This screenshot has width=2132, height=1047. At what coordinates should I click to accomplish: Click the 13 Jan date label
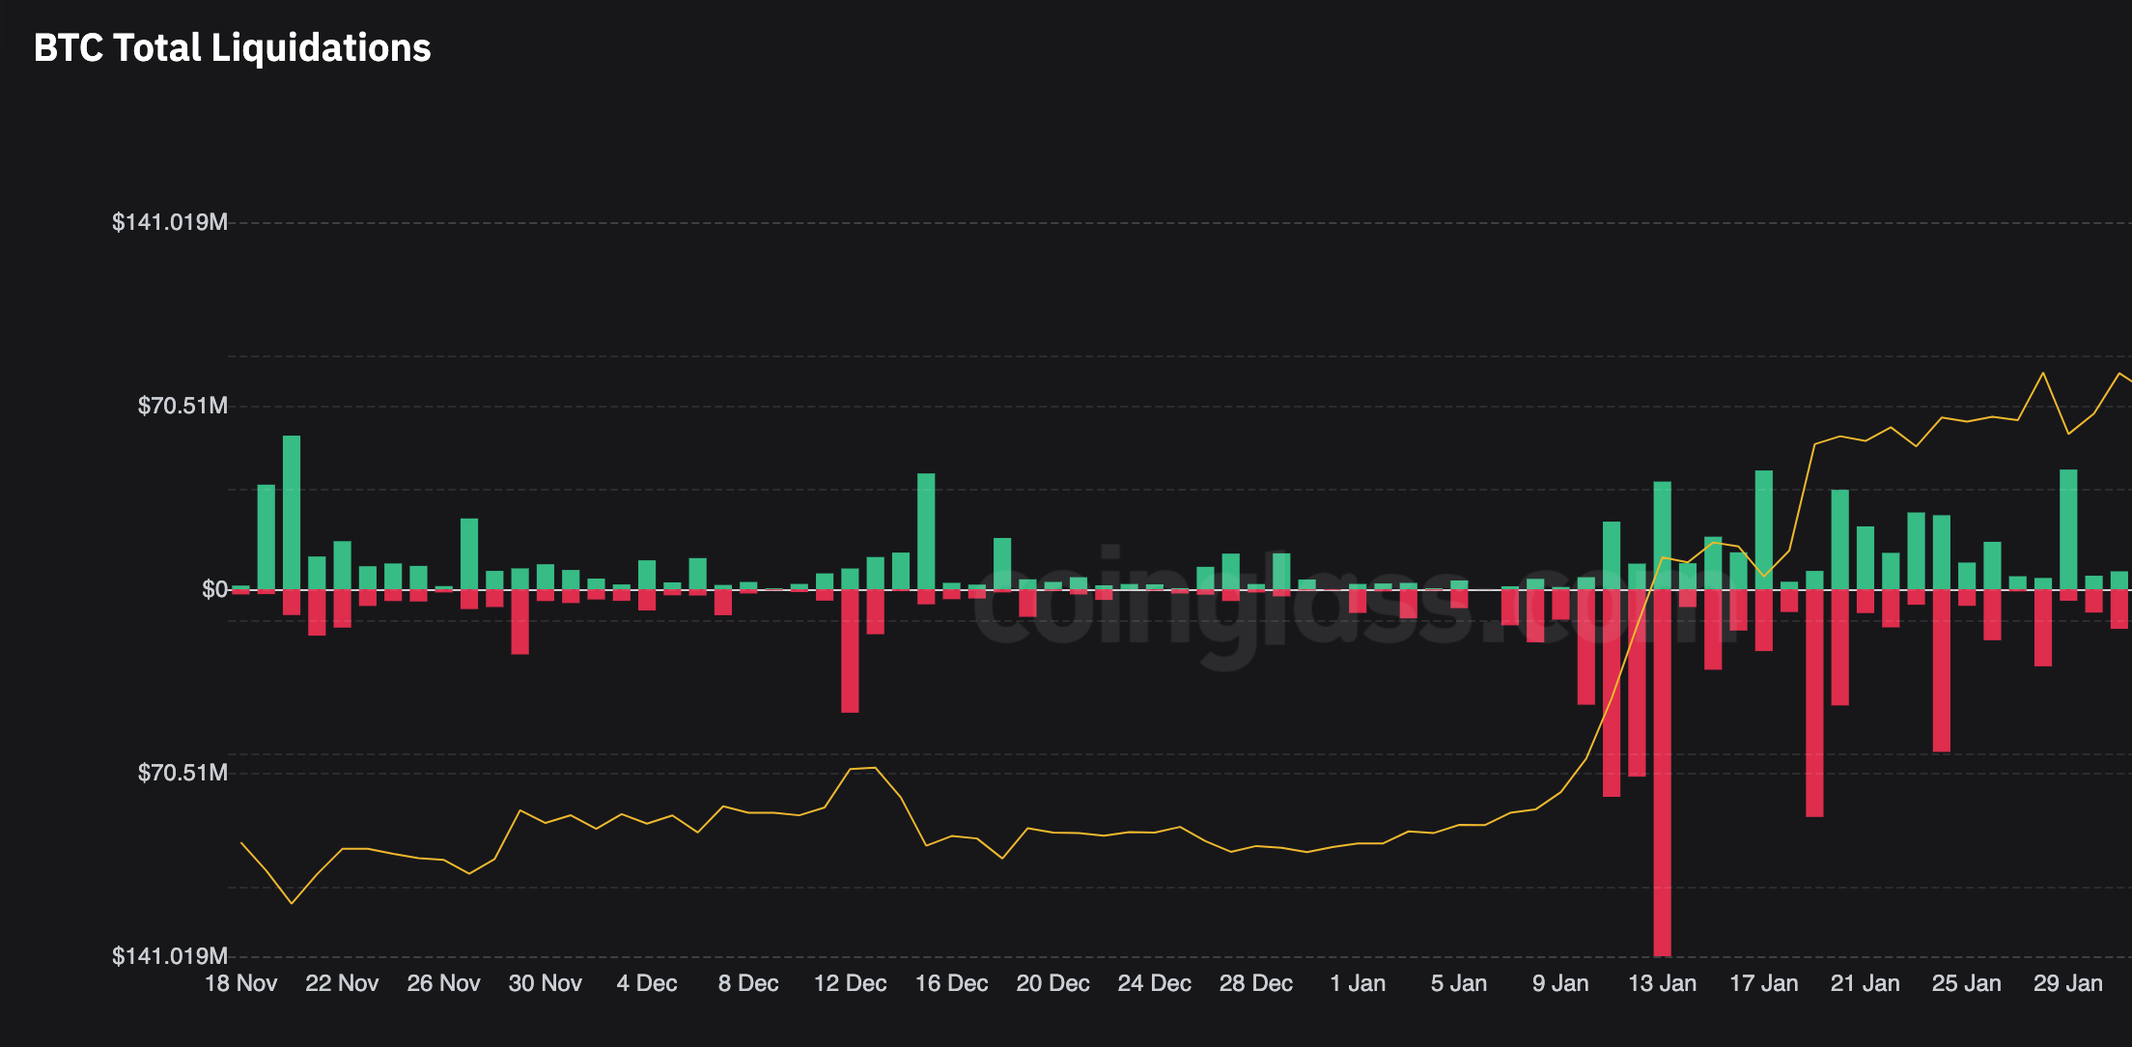(1662, 983)
